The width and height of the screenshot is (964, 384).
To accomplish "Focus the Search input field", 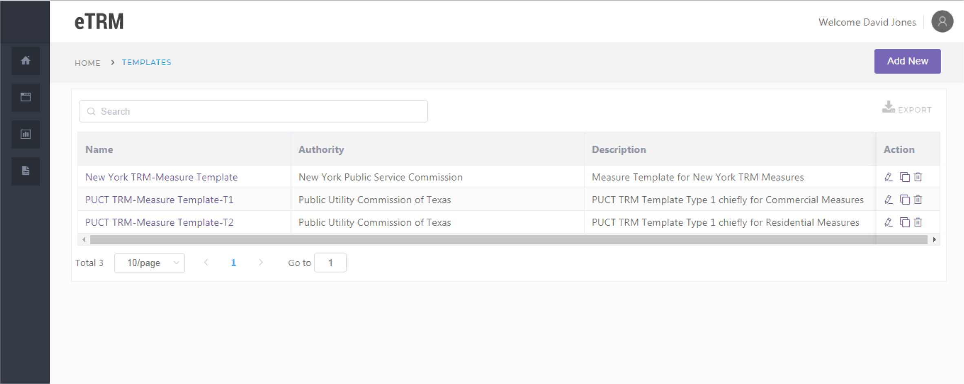I will (253, 111).
